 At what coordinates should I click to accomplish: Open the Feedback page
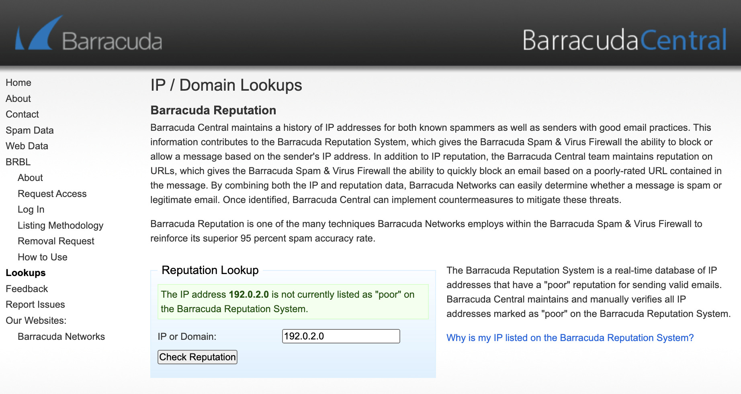click(27, 289)
